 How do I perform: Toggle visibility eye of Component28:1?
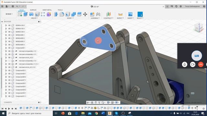(x=9, y=83)
